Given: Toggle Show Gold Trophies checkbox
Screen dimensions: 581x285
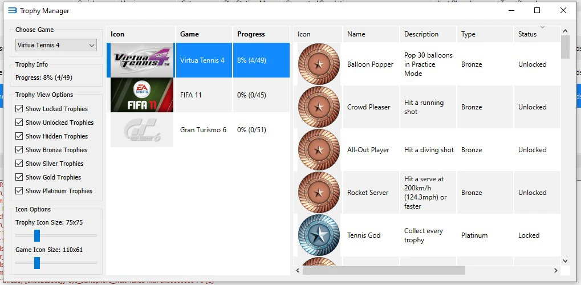Looking at the screenshot, I should click(x=19, y=177).
